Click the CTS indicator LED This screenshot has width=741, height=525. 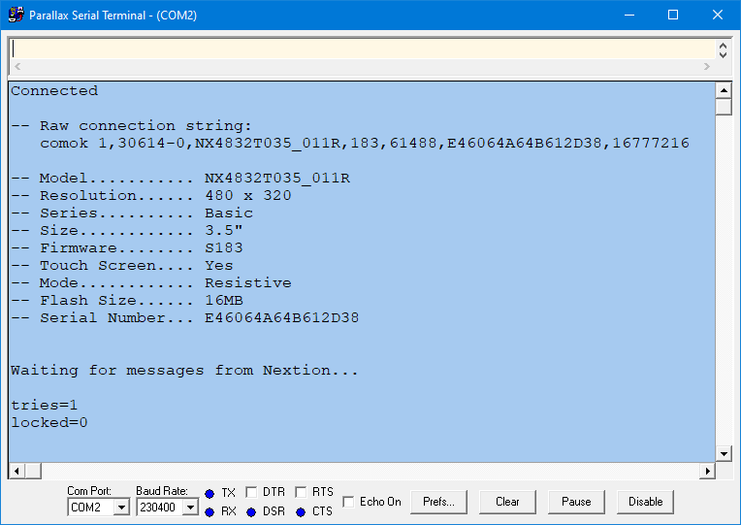pyautogui.click(x=300, y=511)
